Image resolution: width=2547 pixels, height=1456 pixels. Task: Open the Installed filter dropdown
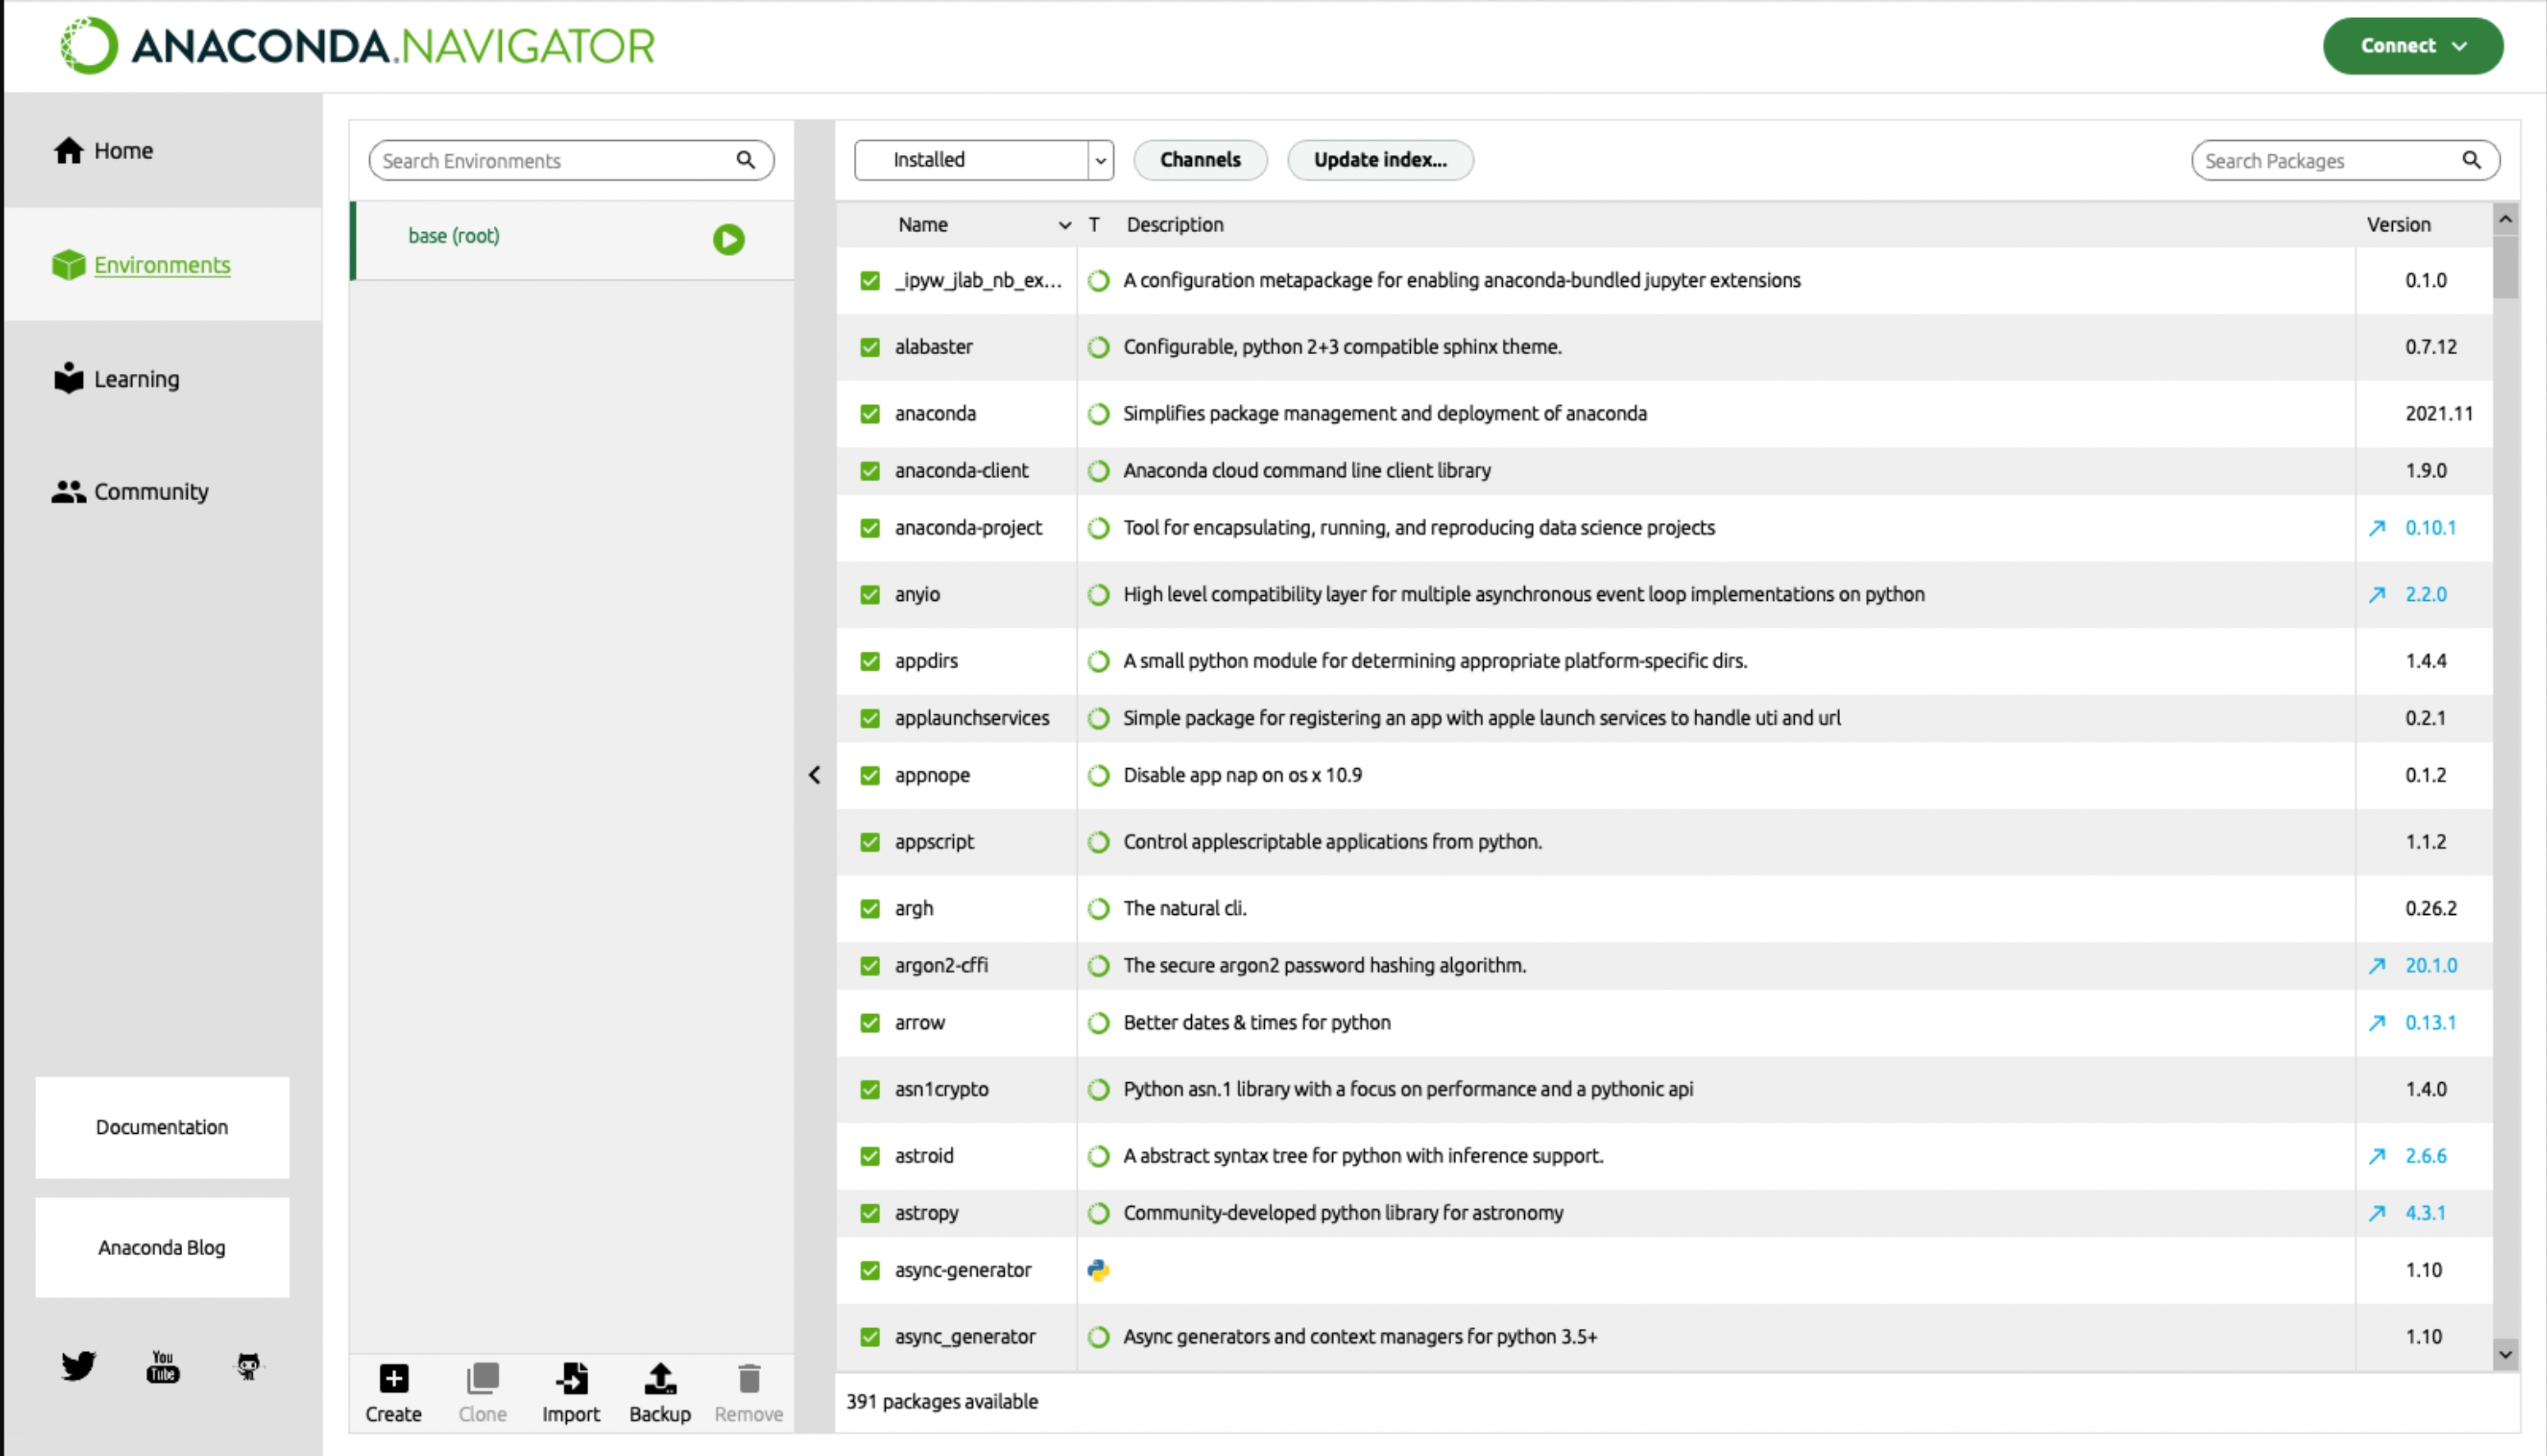(984, 160)
